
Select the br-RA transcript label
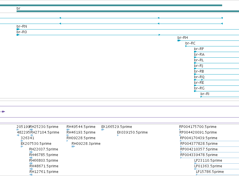coord(199,55)
